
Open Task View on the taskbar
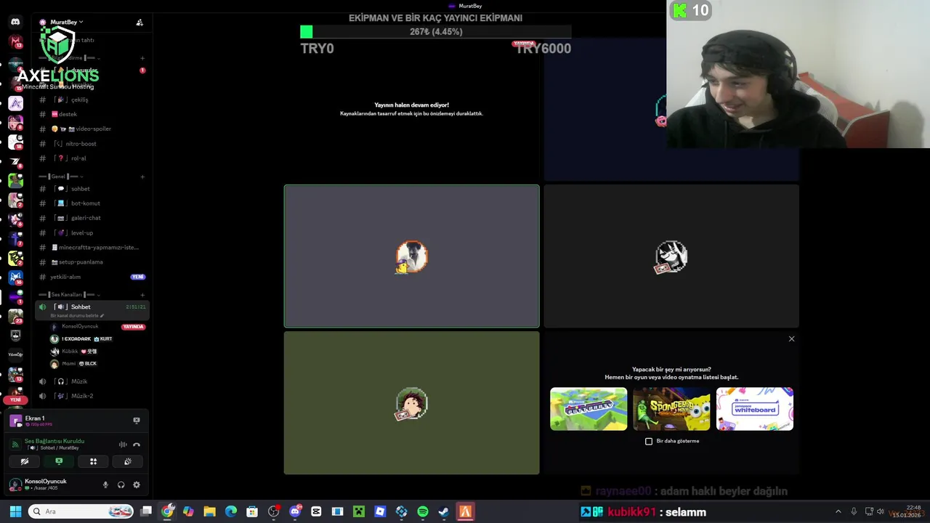[146, 511]
